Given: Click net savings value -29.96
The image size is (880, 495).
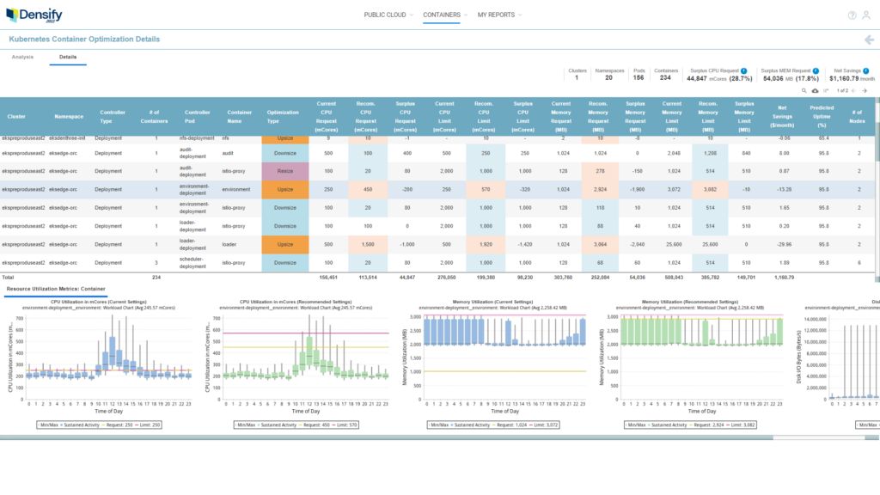Looking at the screenshot, I should (x=784, y=245).
